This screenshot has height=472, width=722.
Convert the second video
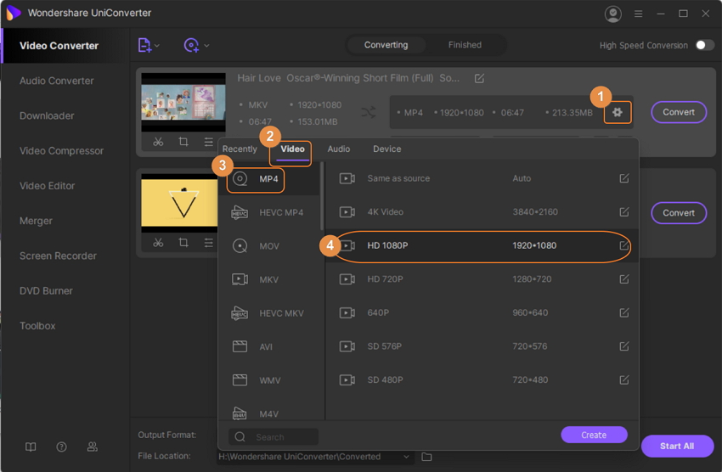[x=679, y=212]
